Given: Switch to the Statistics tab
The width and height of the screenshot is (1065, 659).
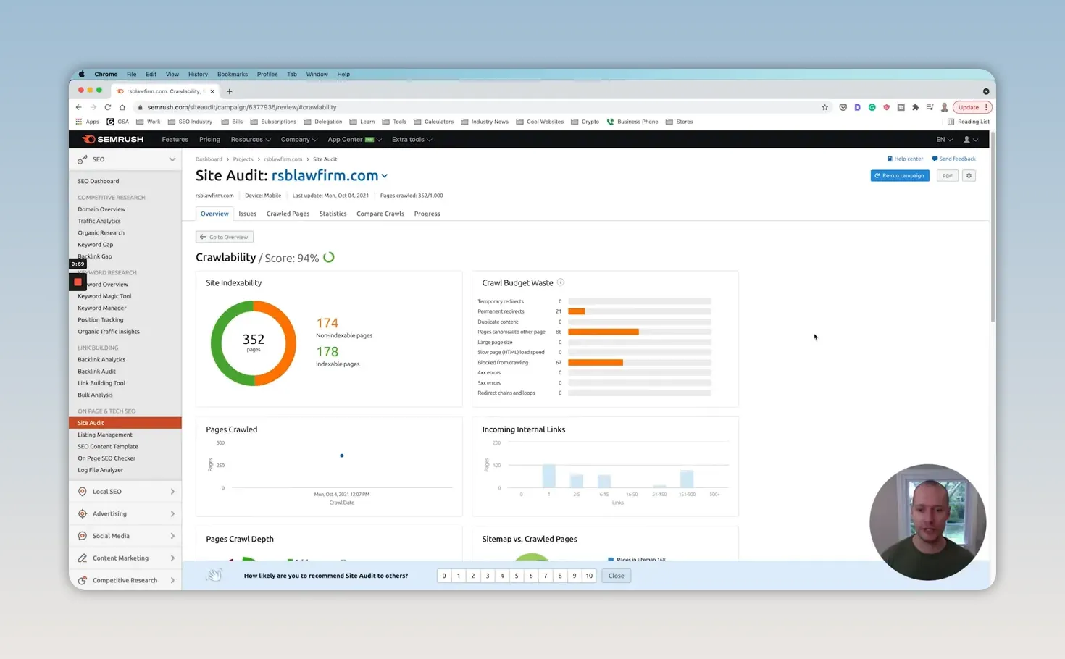Looking at the screenshot, I should [333, 214].
